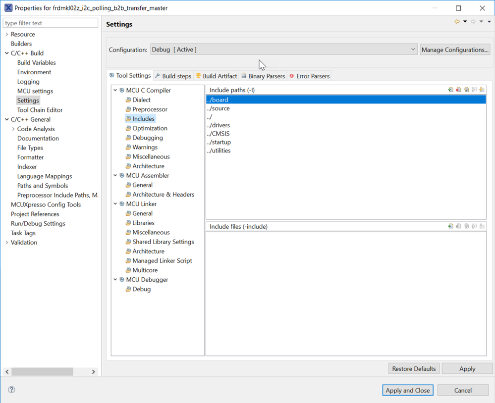This screenshot has height=403, width=495.
Task: Collapse the MCU Debugger node
Action: click(x=115, y=279)
